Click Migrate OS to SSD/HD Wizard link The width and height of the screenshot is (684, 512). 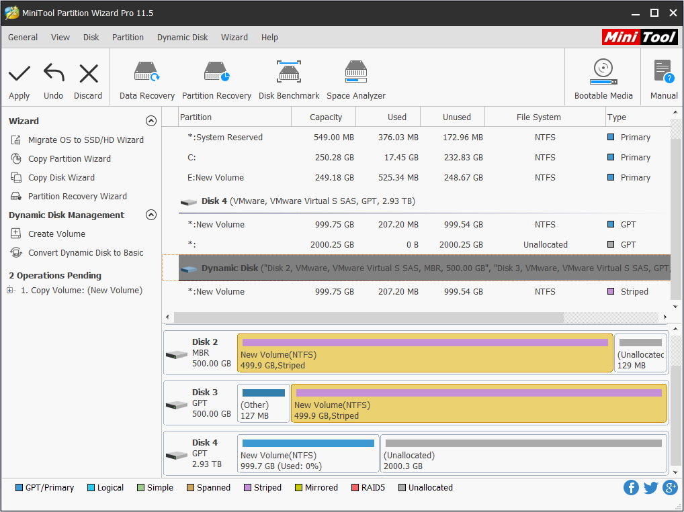[86, 140]
